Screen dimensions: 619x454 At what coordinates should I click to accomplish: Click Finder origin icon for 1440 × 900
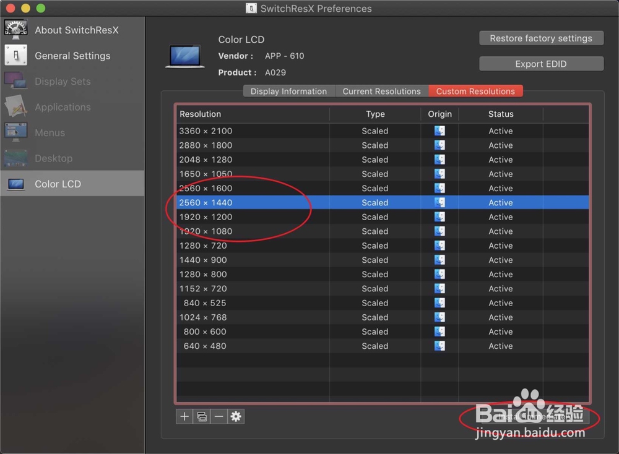[x=439, y=260]
